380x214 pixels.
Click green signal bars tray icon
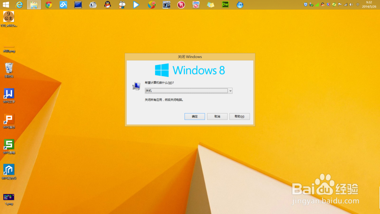coord(317,5)
